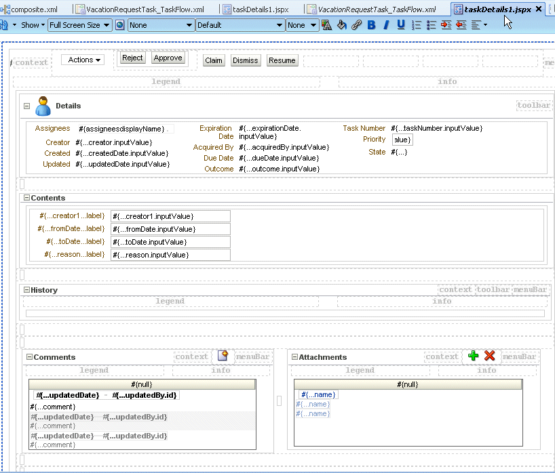Switch to the inactive taskDetails1.jspx tab

(256, 9)
